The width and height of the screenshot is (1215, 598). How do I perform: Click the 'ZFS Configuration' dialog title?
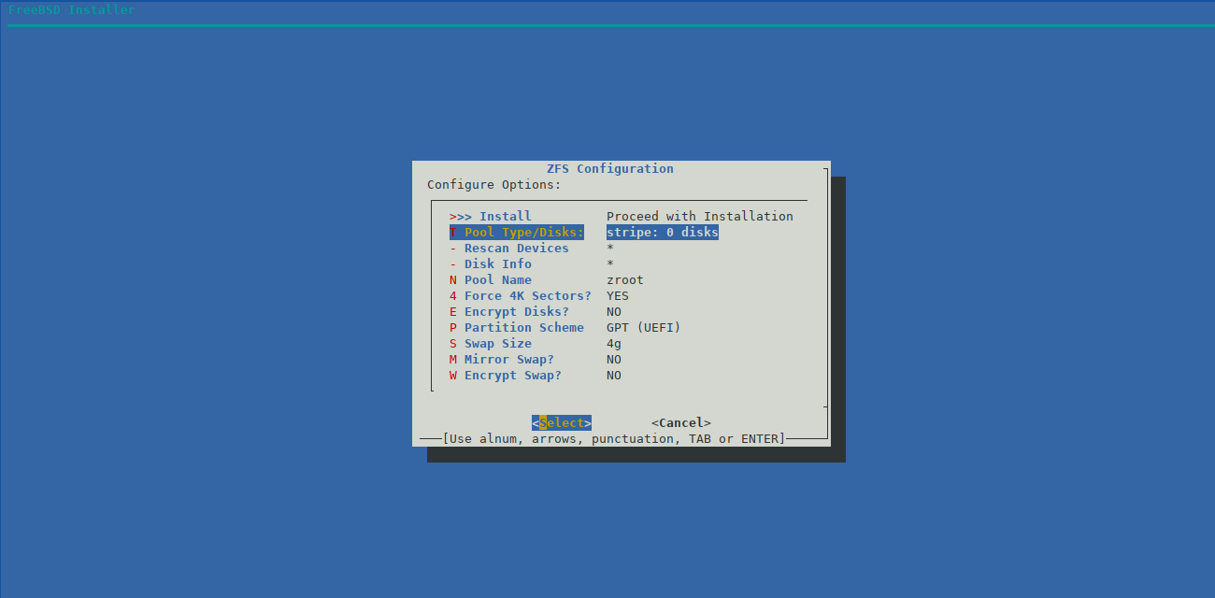[x=610, y=168]
